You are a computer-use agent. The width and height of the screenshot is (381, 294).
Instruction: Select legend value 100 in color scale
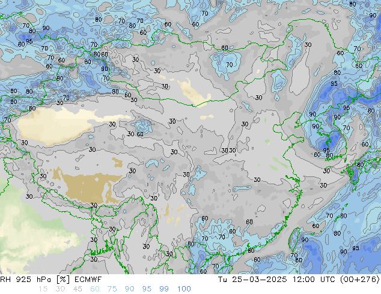click(184, 289)
